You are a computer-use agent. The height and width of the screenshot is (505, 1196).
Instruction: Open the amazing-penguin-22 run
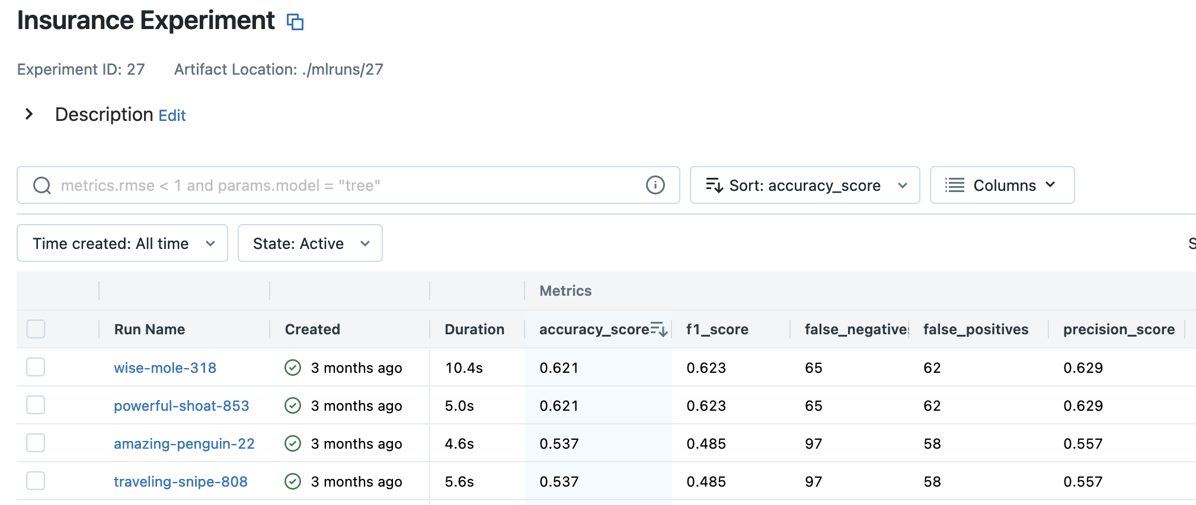click(184, 444)
